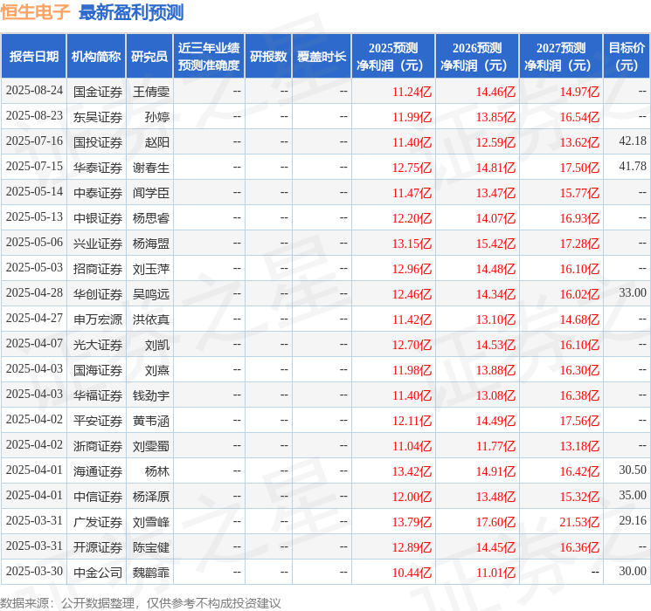The height and width of the screenshot is (611, 651).
Task: Select the 报告日期 column header
Action: pyautogui.click(x=33, y=57)
